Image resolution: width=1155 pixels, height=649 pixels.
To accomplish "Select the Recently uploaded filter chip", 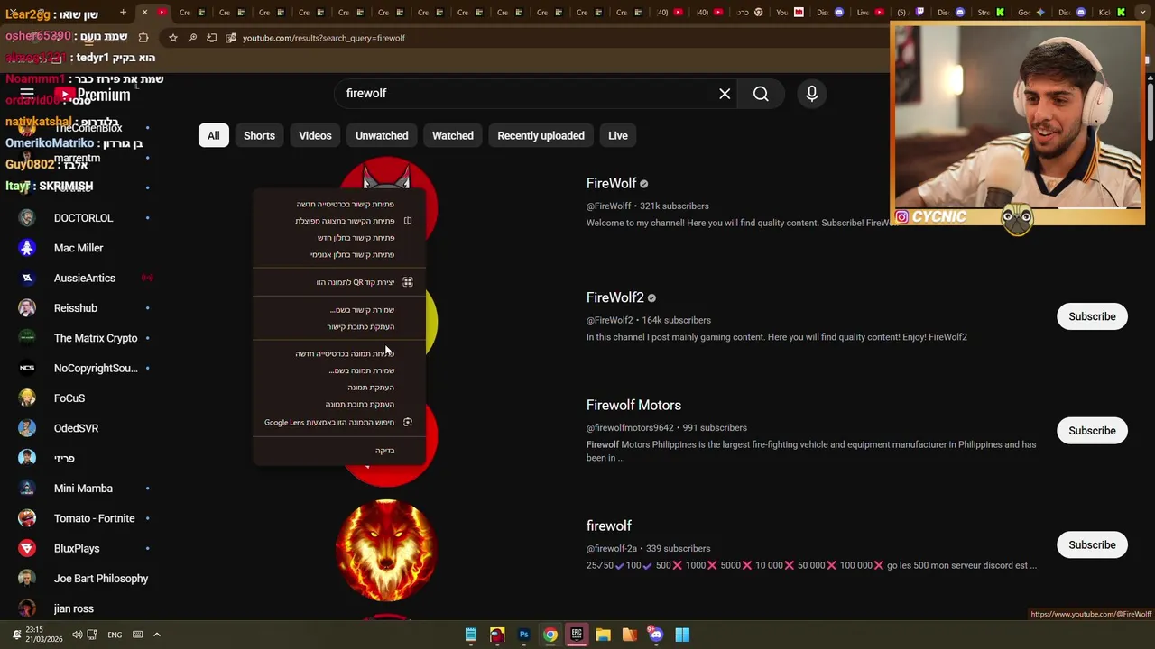I will coord(541,135).
